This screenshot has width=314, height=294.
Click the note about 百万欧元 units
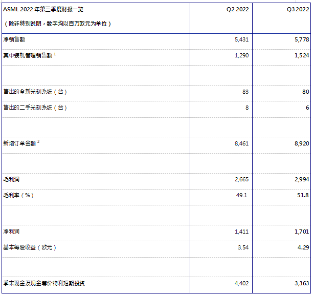(57, 24)
